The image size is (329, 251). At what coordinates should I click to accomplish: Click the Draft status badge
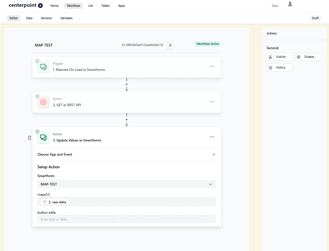315,18
